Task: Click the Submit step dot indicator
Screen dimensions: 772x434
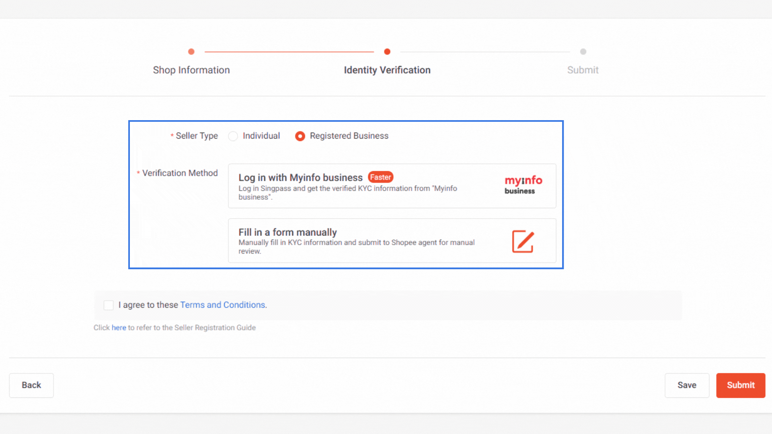Action: point(583,51)
